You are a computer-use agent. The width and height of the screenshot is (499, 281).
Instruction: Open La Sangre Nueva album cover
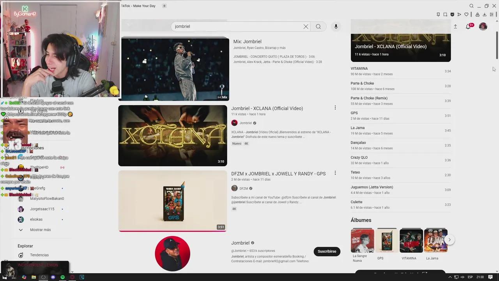(363, 241)
